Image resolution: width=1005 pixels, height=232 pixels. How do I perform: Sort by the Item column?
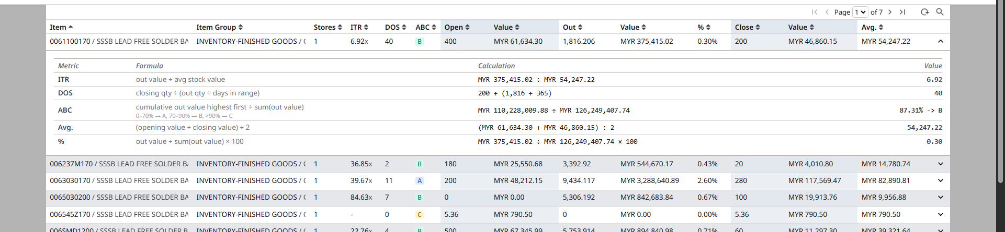point(61,27)
